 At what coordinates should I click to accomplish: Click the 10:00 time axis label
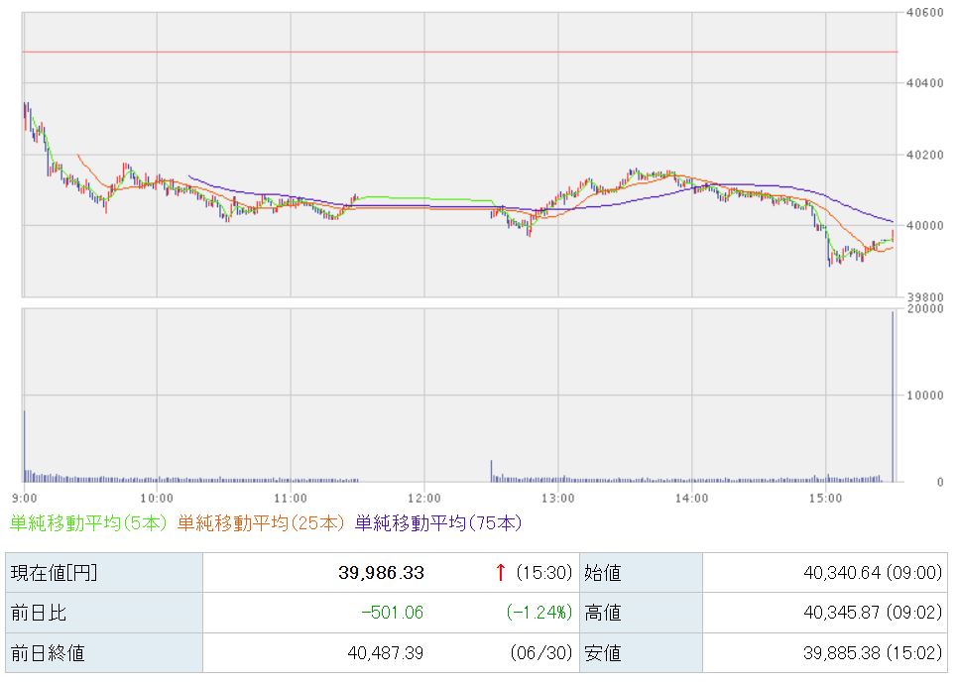pyautogui.click(x=157, y=499)
